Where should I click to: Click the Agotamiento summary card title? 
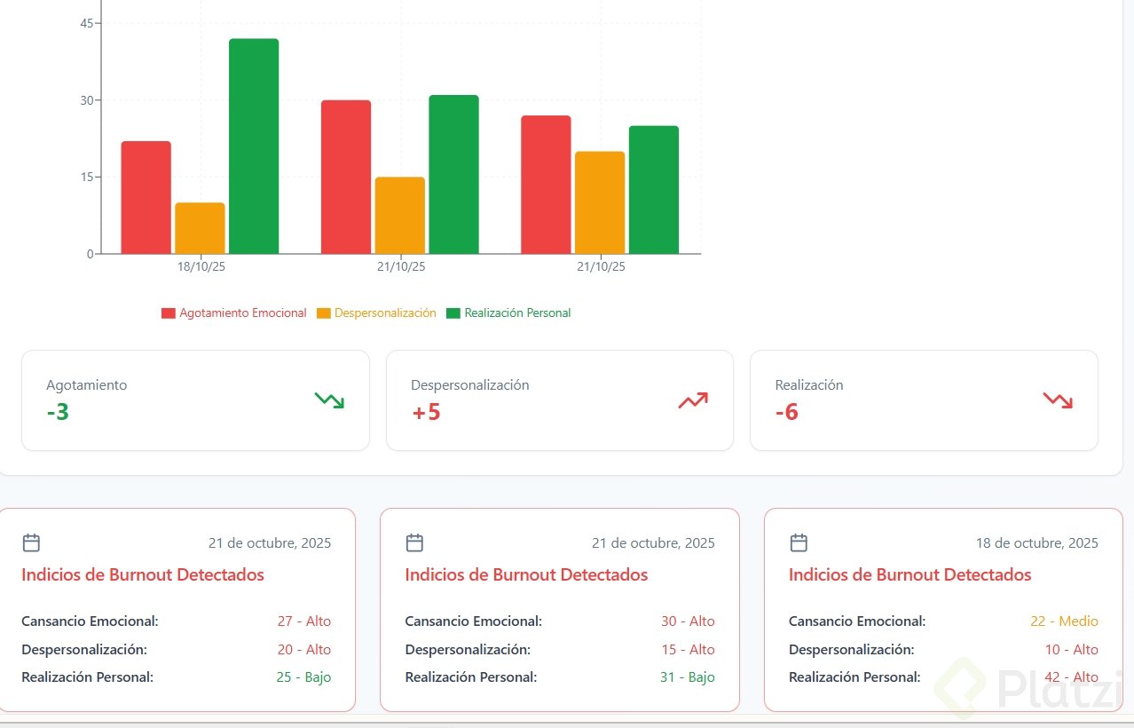87,385
